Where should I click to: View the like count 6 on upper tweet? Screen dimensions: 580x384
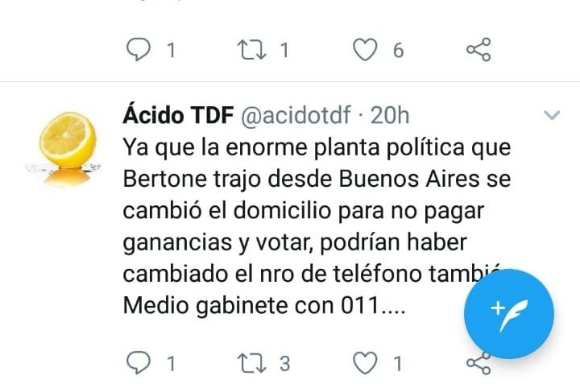398,50
